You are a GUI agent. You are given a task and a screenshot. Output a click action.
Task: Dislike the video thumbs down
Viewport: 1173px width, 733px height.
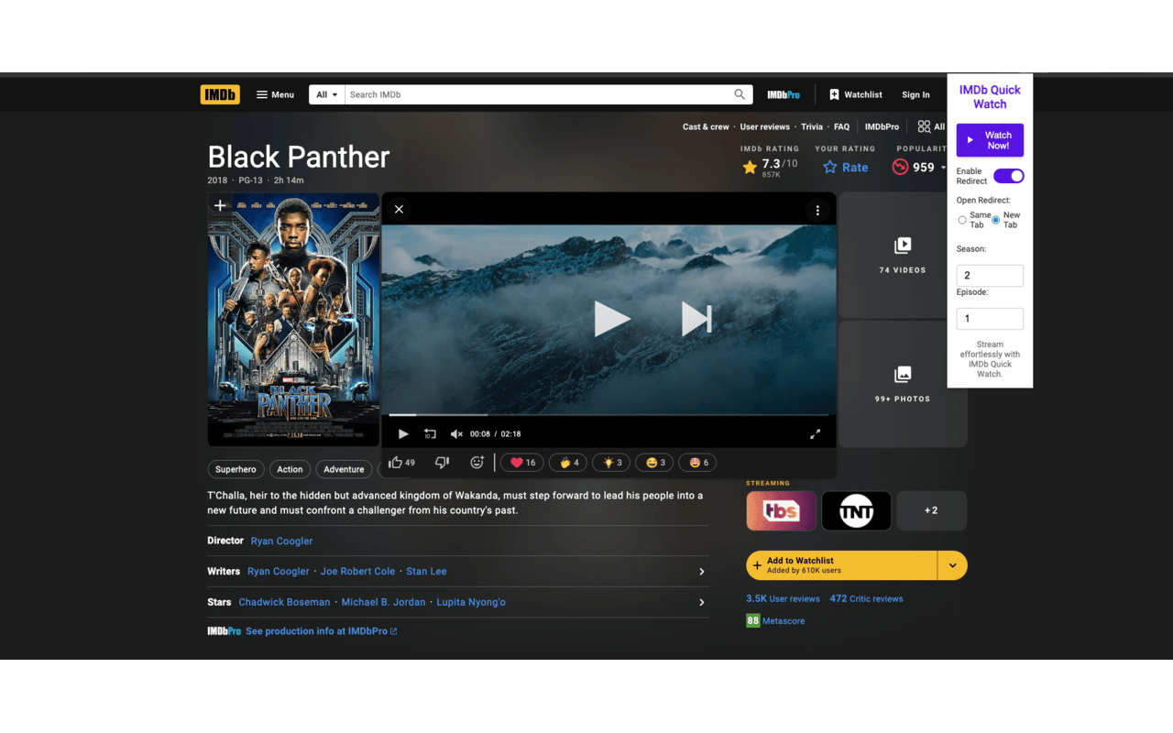pos(442,463)
